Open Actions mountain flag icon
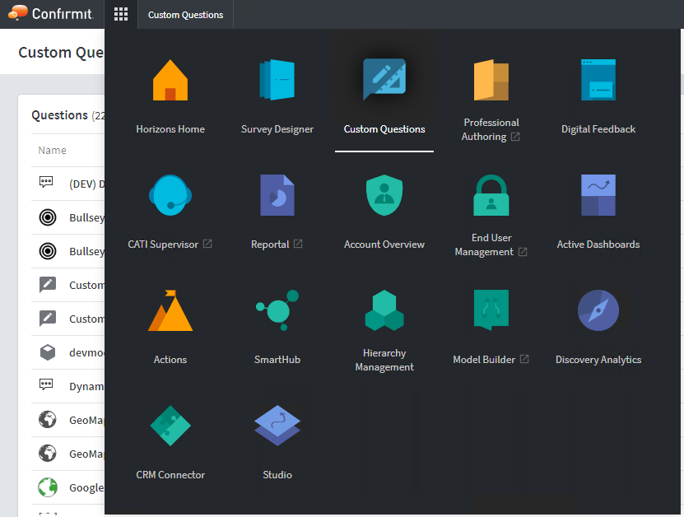Viewport: 684px width, 517px height. click(x=170, y=310)
